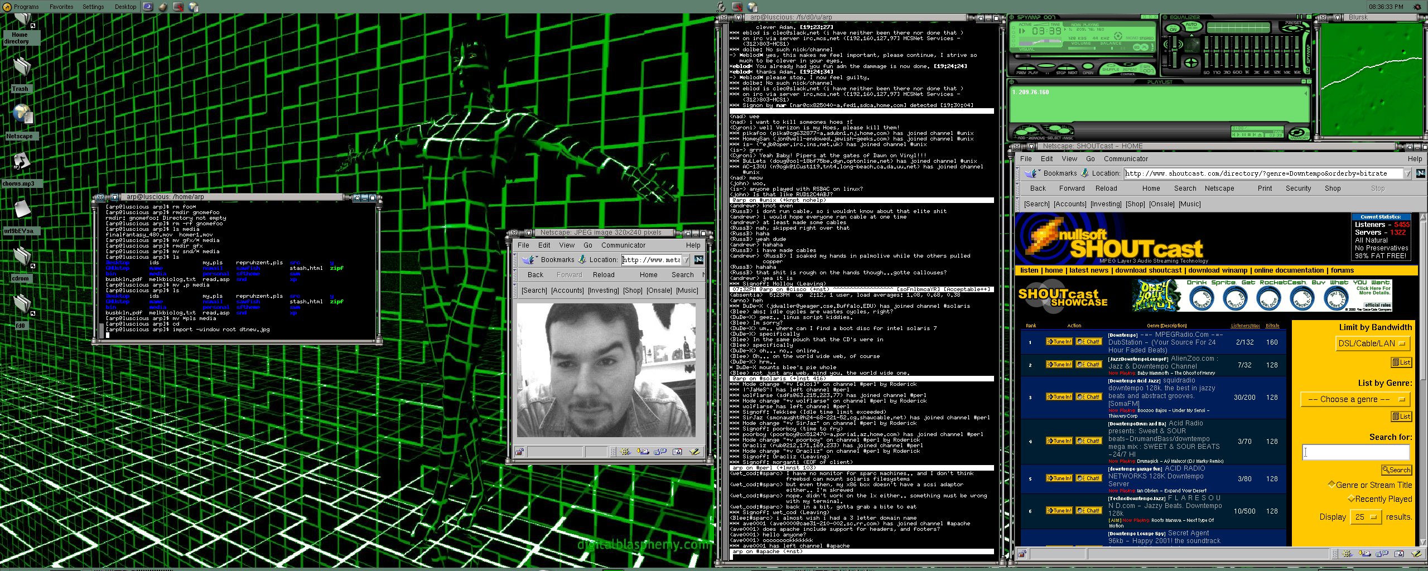
Task: Click the security padlock in SHOUTcast status bar
Action: (1022, 554)
